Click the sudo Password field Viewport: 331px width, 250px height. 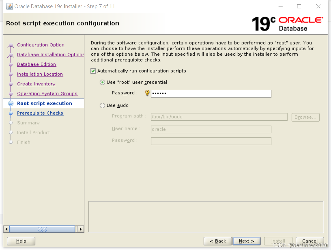[211, 141]
